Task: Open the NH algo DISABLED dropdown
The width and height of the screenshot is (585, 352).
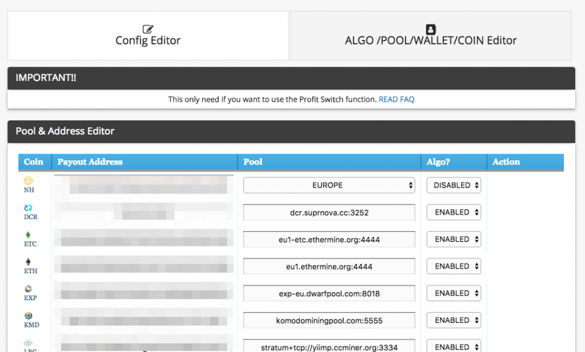Action: [454, 185]
